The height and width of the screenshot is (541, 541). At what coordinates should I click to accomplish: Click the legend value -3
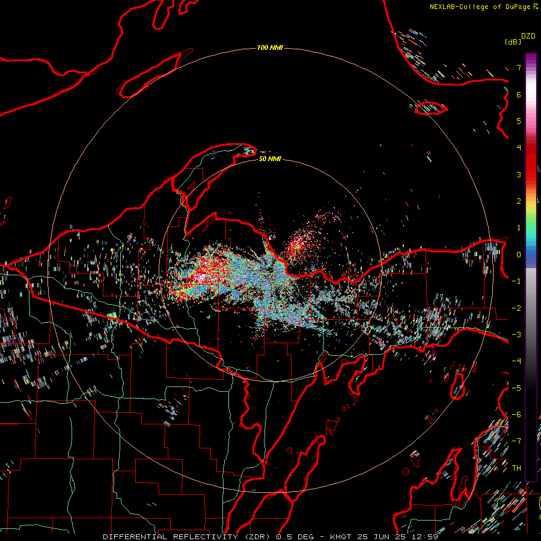pos(516,335)
